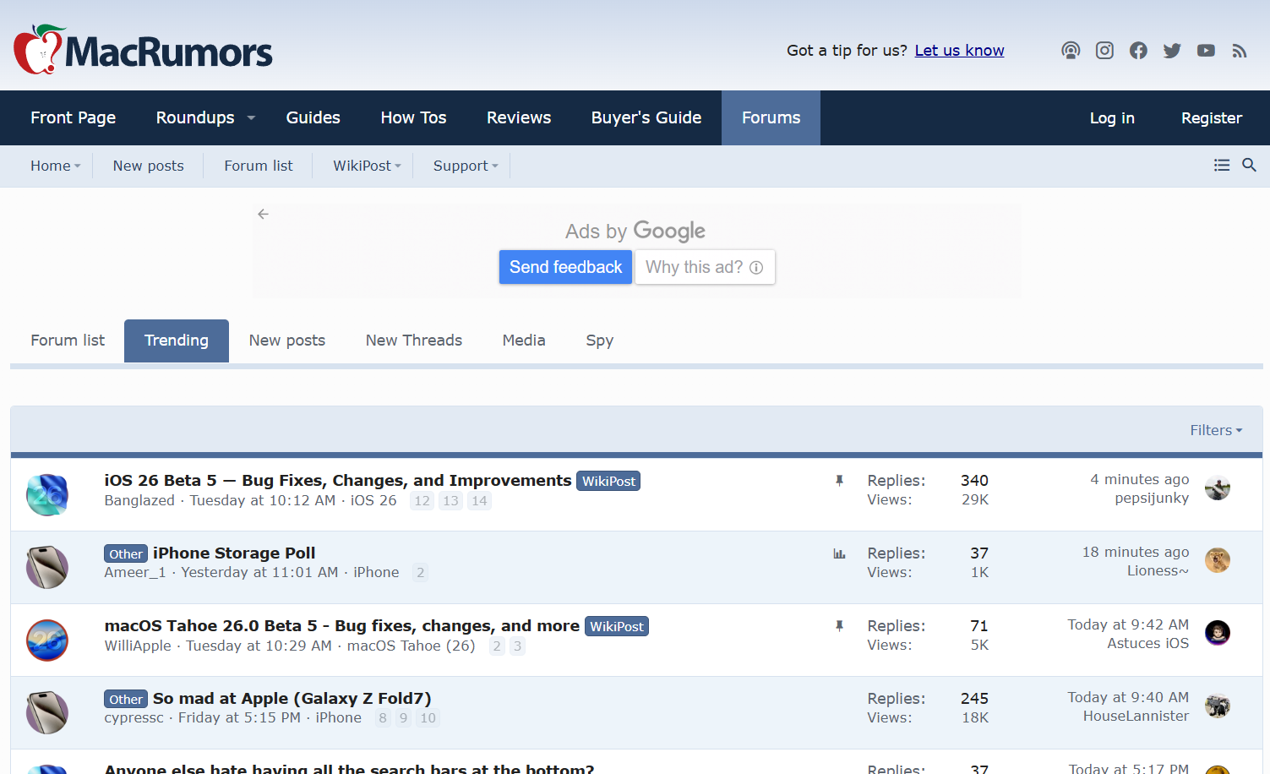Image resolution: width=1270 pixels, height=774 pixels.
Task: Open WilliApple's avatar on macOS Tahoe thread
Action: [47, 640]
